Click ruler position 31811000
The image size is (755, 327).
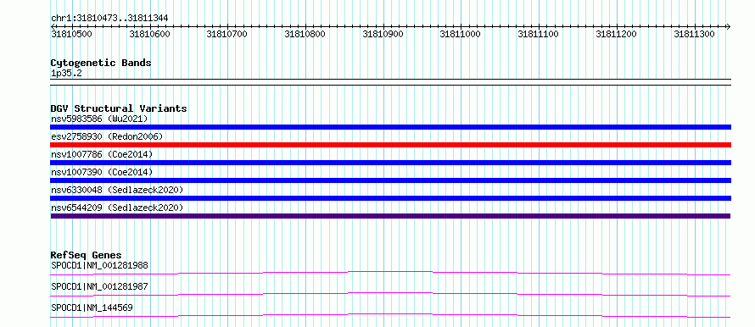pyautogui.click(x=461, y=34)
